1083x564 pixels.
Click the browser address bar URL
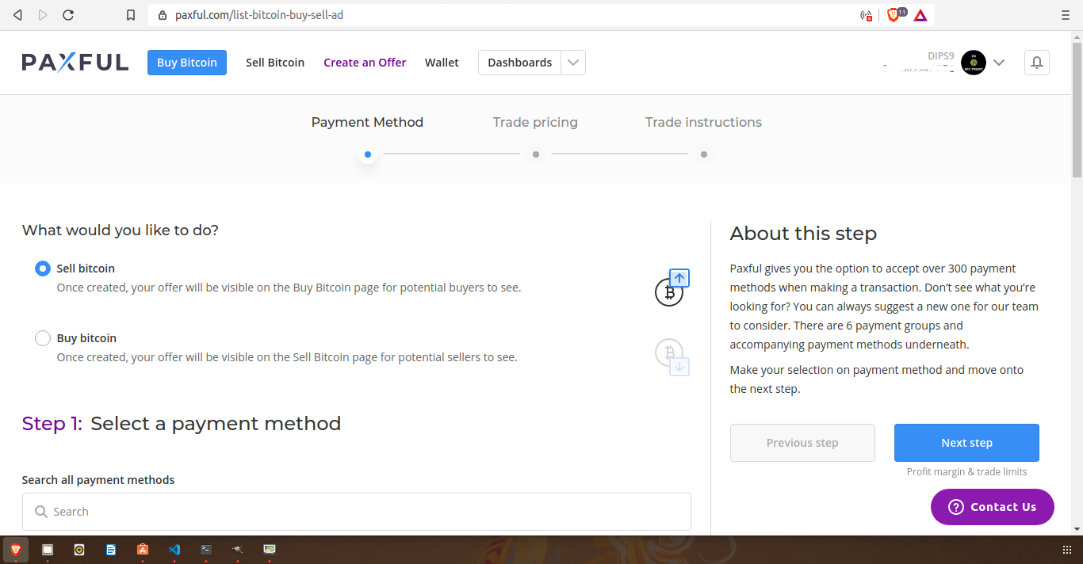[259, 15]
